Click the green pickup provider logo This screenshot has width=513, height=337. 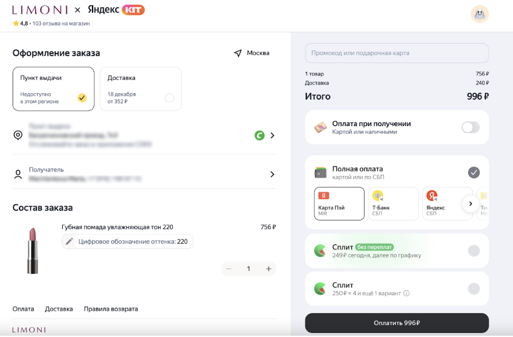[259, 136]
